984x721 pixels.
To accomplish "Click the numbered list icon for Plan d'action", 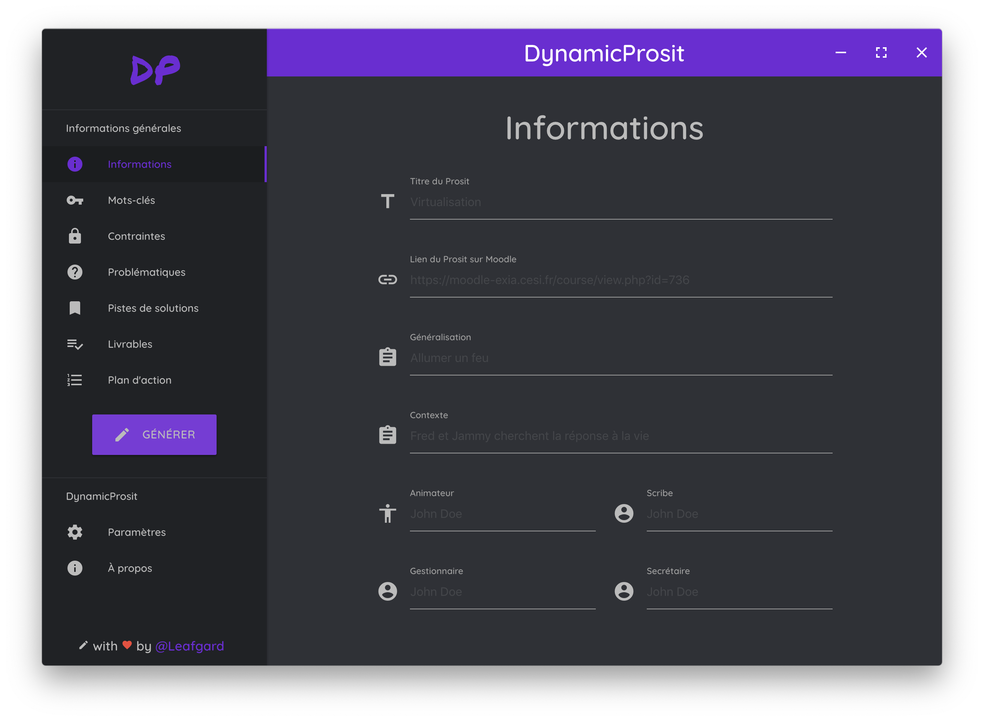I will click(75, 380).
